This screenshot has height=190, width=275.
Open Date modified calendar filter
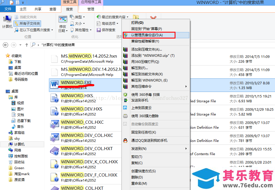[63, 24]
